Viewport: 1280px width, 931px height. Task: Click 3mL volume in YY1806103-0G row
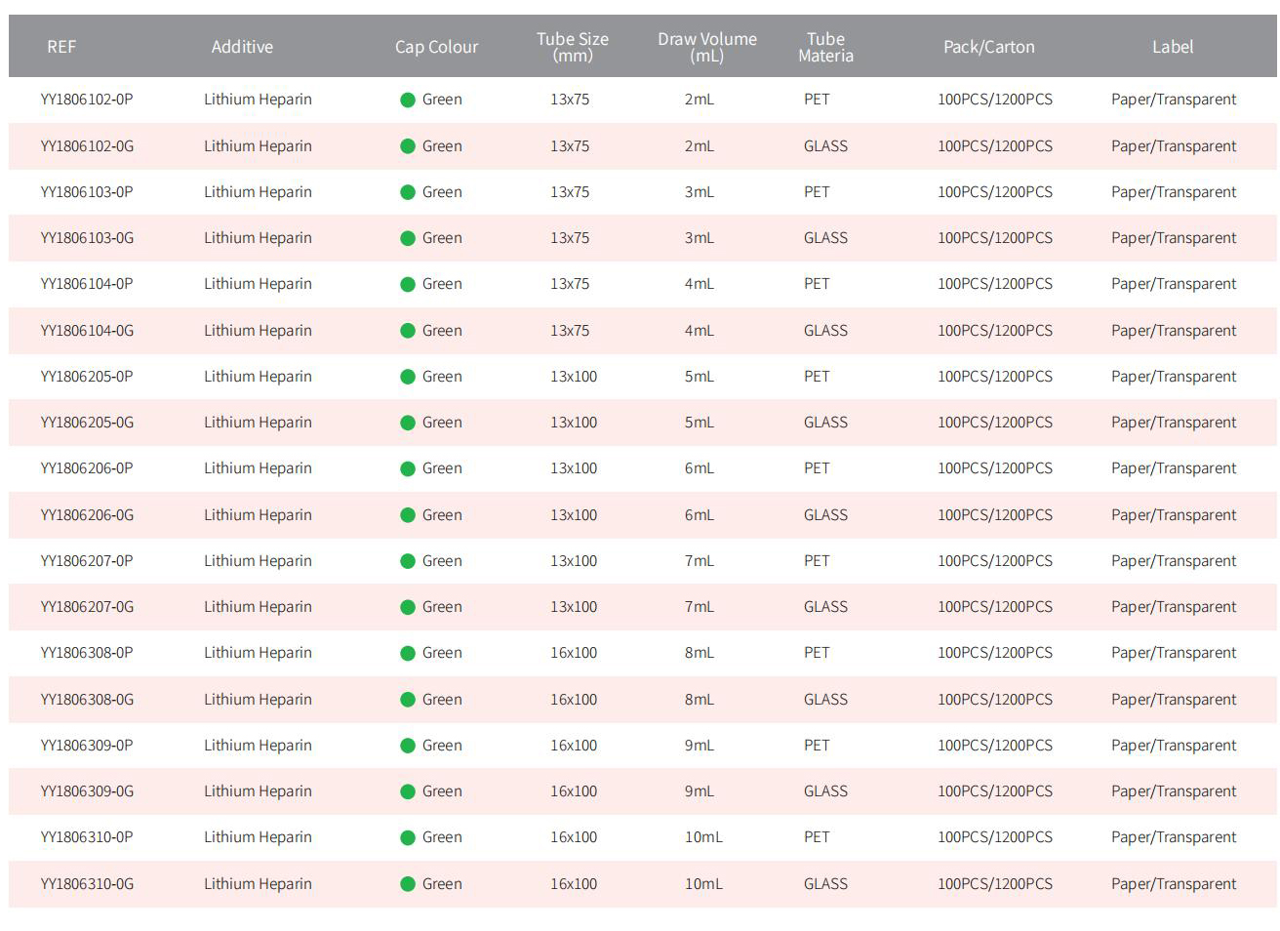click(700, 238)
